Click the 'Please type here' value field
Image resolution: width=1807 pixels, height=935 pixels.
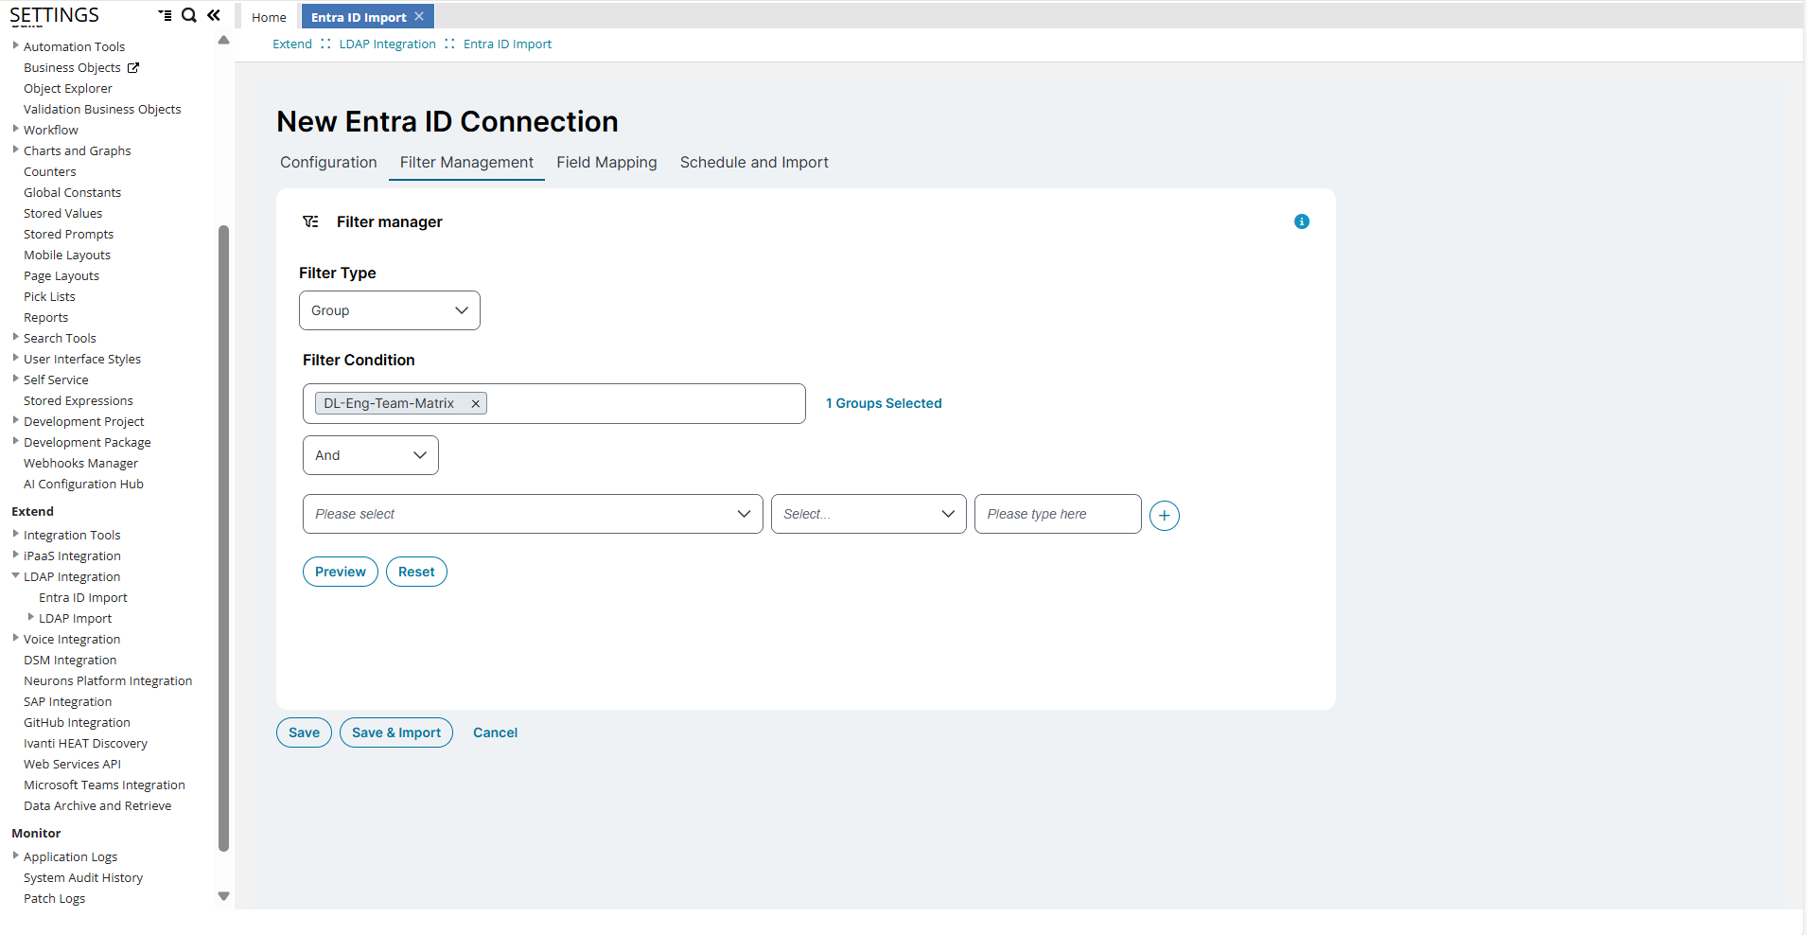1058,514
